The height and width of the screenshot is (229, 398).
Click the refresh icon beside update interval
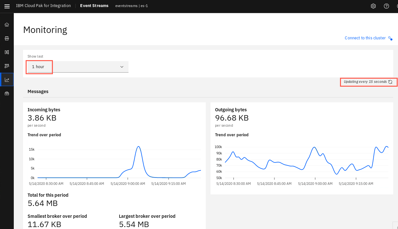coord(390,82)
